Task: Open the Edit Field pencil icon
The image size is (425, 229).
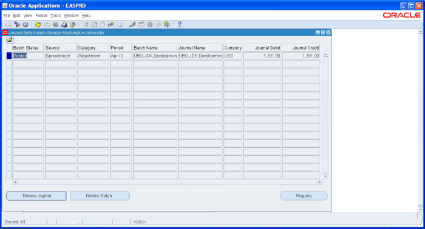Action: point(132,25)
